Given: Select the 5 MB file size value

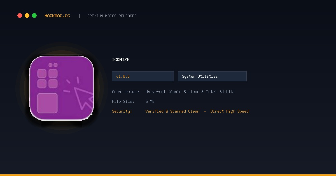Looking at the screenshot, I should point(150,101).
